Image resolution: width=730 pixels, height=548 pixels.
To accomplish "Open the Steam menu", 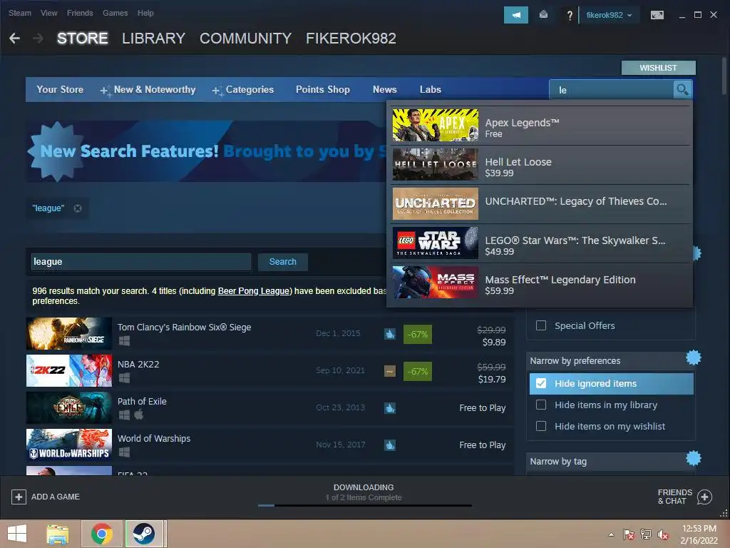I will (x=19, y=13).
